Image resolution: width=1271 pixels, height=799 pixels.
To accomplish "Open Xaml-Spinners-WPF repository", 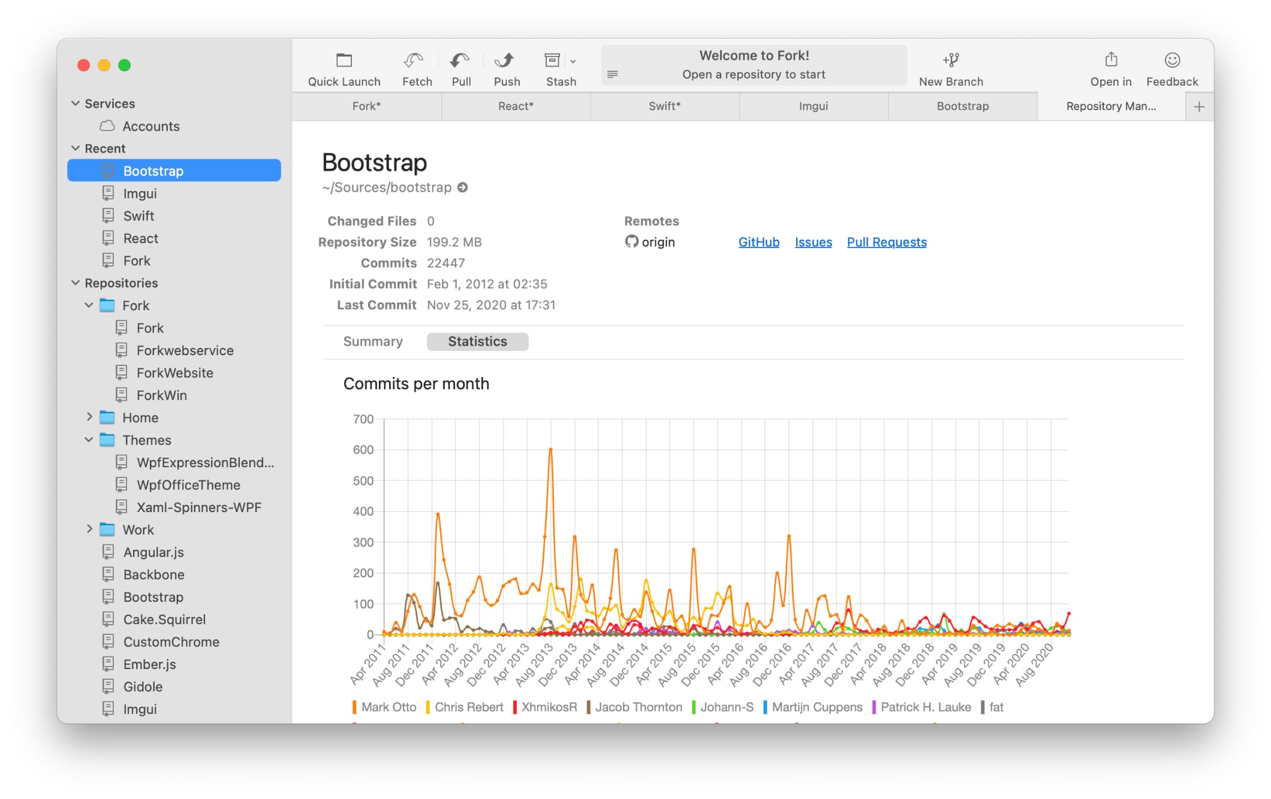I will coord(174,507).
